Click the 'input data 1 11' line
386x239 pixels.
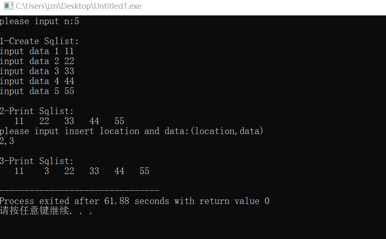pos(37,51)
